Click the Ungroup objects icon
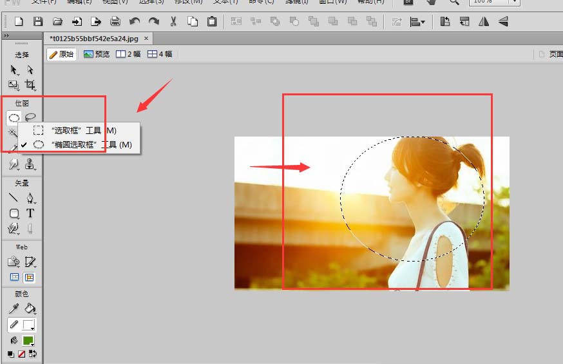The width and height of the screenshot is (563, 364). (256, 21)
